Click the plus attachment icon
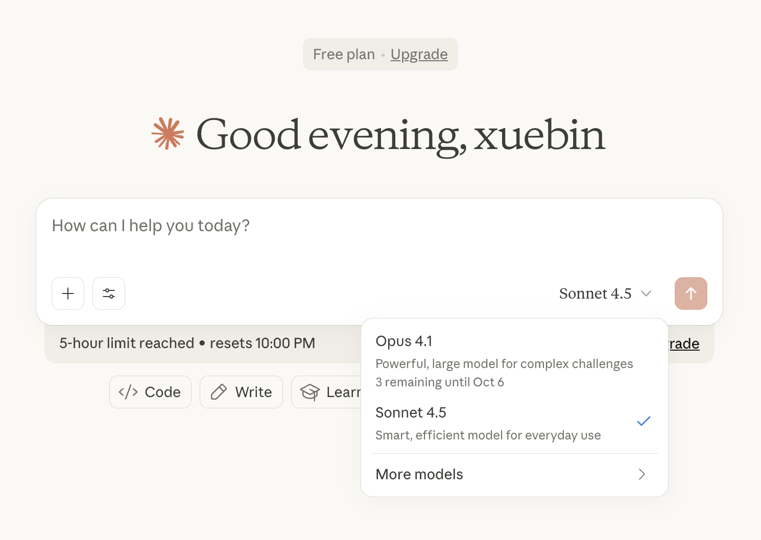 (x=68, y=293)
